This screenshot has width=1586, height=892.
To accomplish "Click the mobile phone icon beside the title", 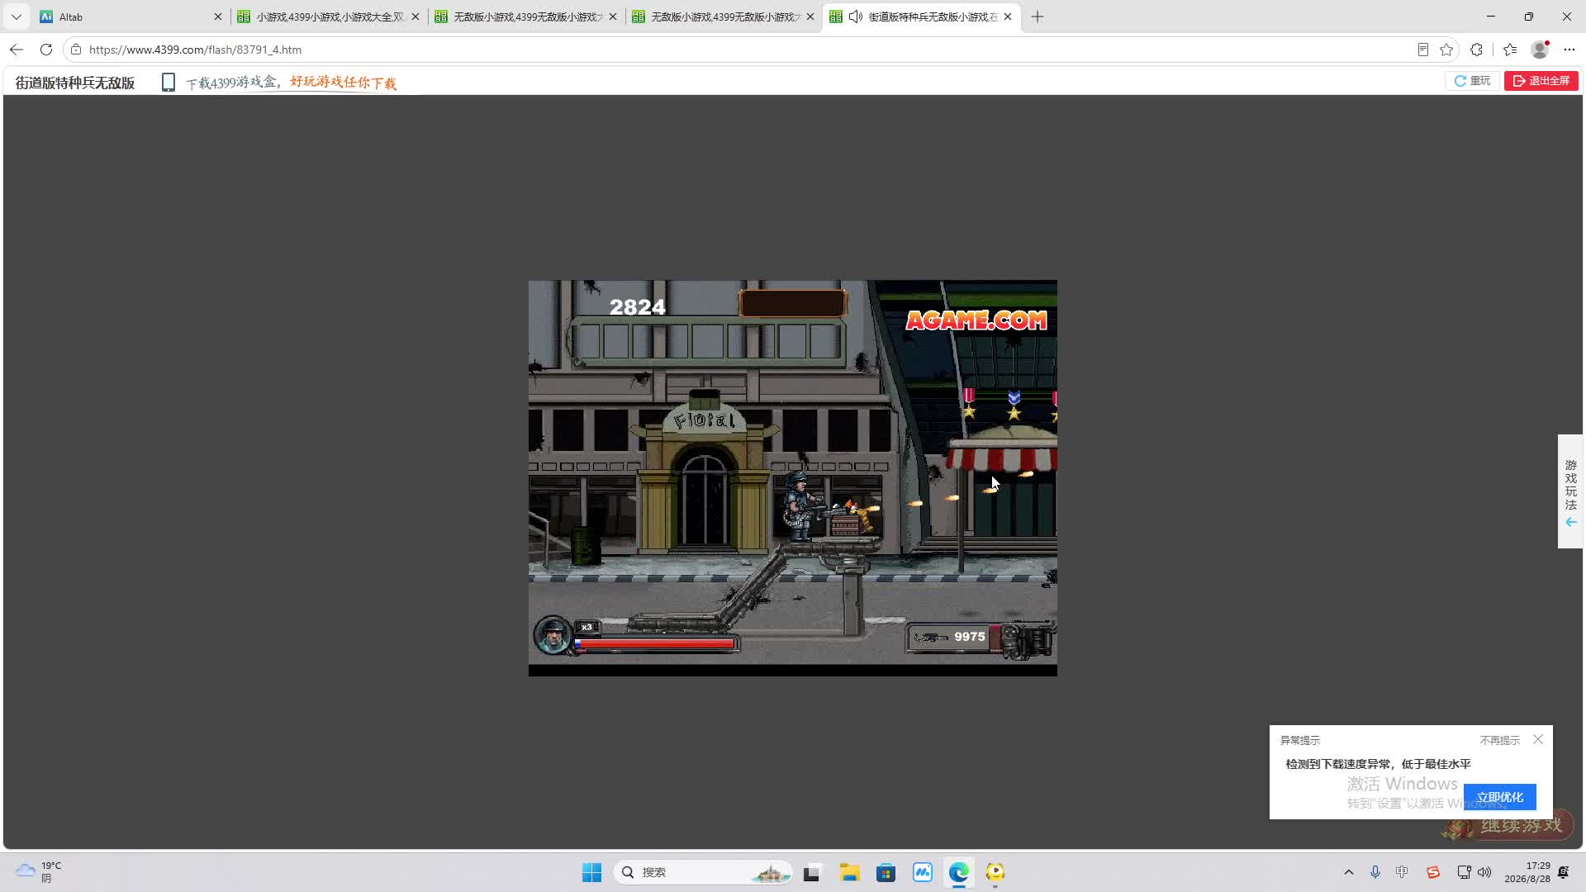I will (169, 83).
